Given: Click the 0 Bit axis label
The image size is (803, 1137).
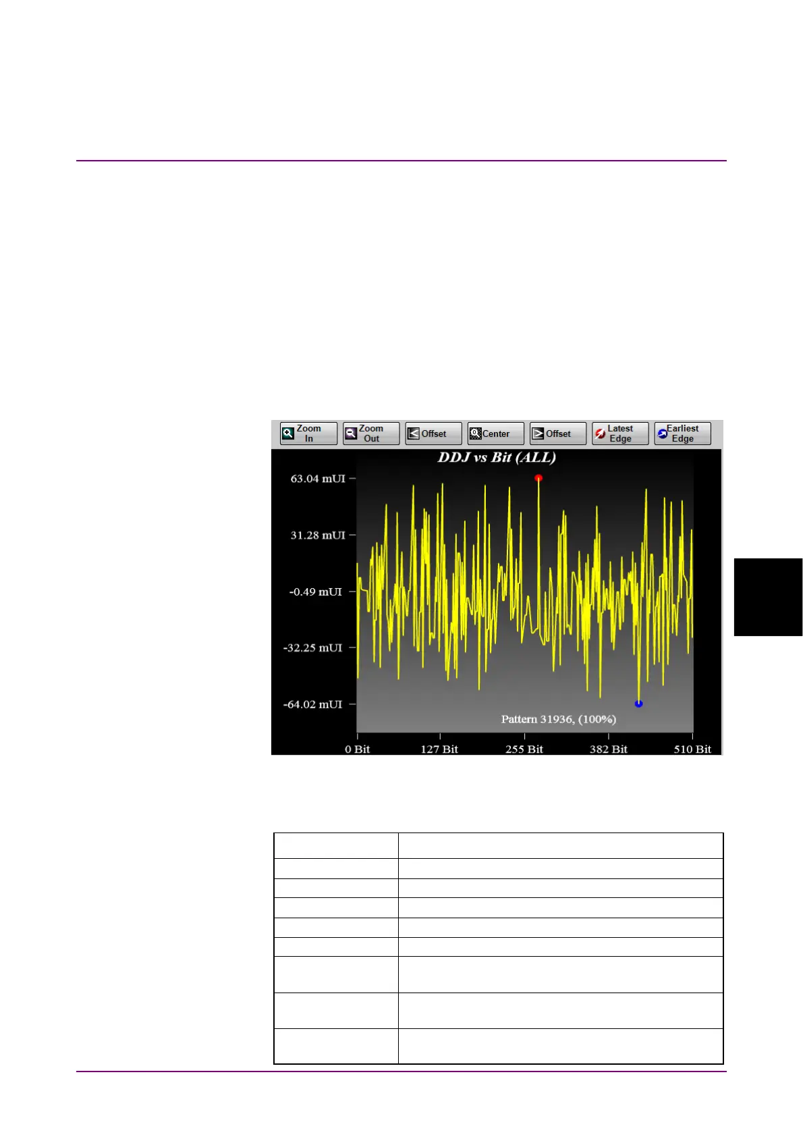Looking at the screenshot, I should 357,749.
